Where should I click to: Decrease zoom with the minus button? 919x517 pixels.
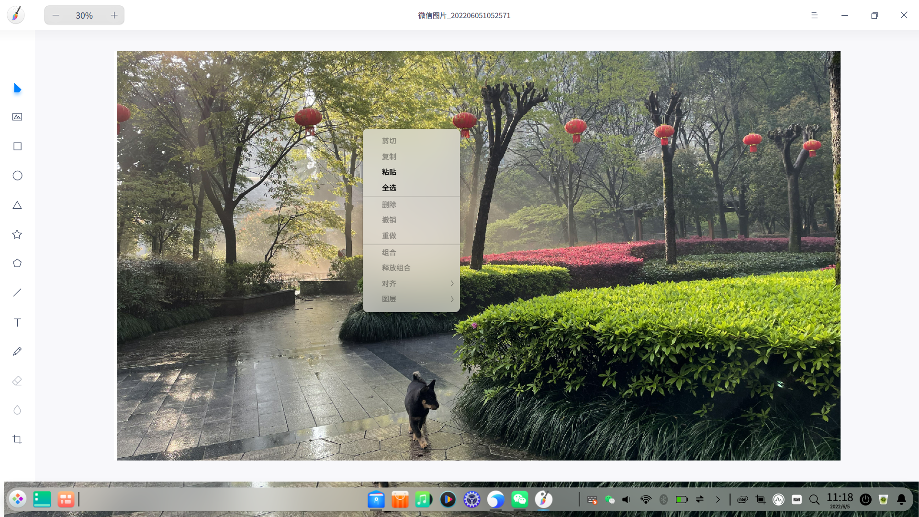(56, 15)
